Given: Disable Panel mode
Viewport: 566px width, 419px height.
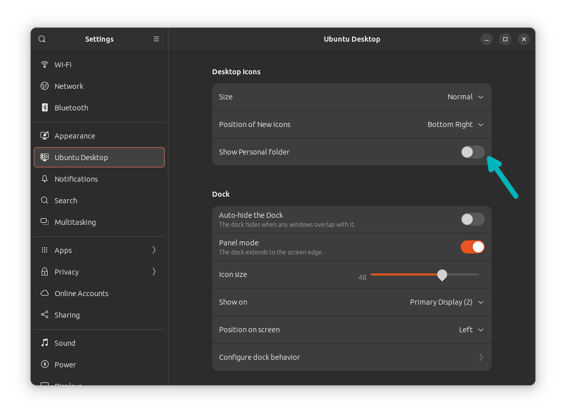Looking at the screenshot, I should point(472,247).
